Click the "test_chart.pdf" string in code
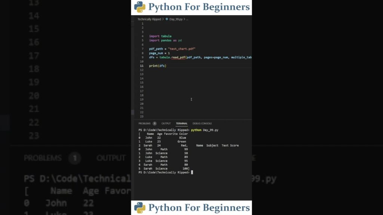383x215 pixels. point(183,49)
